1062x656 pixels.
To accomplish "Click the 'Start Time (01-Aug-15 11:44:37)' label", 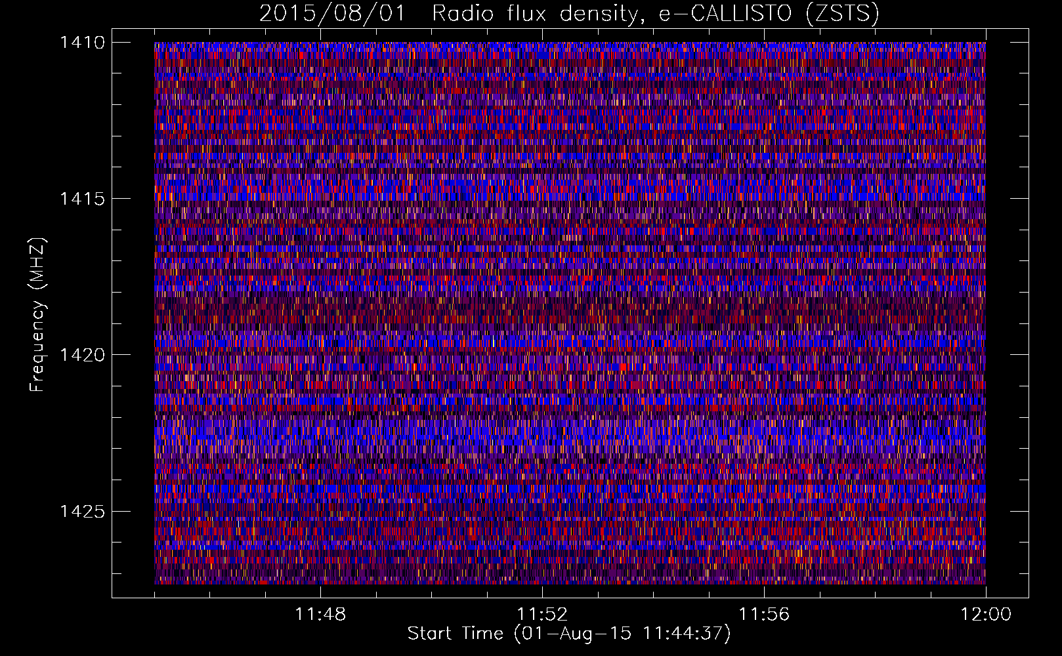I will coord(569,634).
